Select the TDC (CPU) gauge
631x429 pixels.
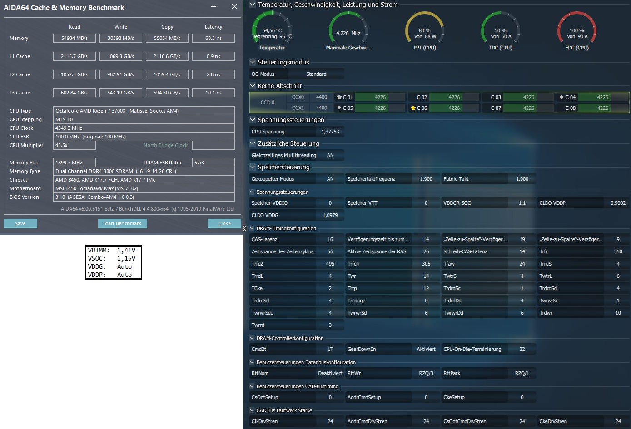tap(501, 31)
